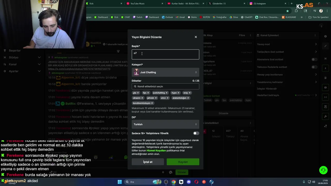
Task: Expand Takipçilere özel sohbet option
Action: (316, 52)
